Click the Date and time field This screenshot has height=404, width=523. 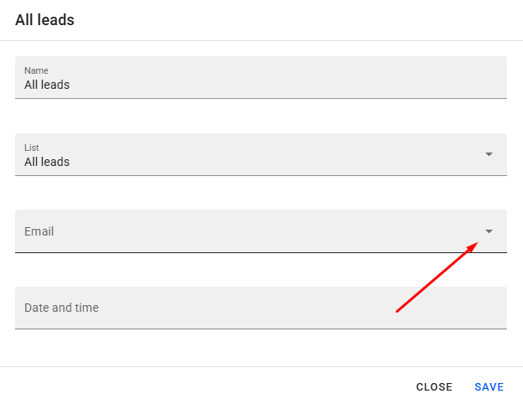(261, 308)
